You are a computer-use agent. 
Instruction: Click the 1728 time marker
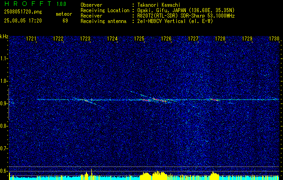(220, 38)
